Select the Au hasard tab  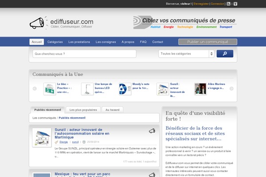(113, 110)
